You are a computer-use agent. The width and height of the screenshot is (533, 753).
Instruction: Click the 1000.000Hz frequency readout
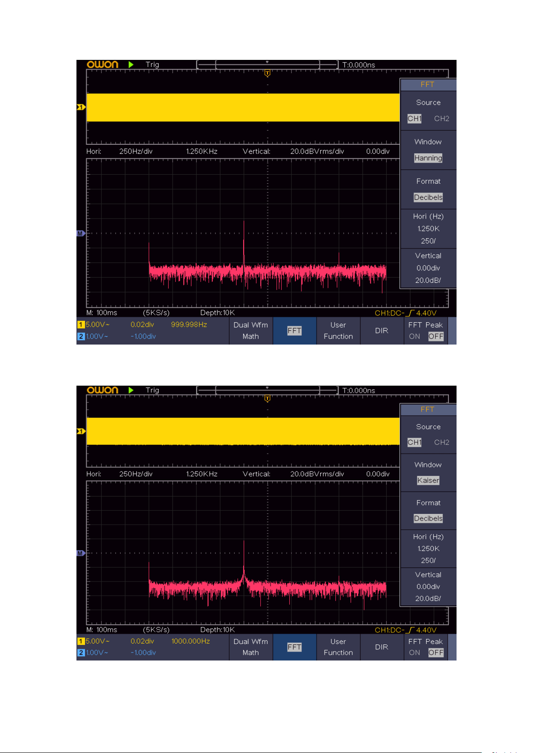pyautogui.click(x=190, y=641)
